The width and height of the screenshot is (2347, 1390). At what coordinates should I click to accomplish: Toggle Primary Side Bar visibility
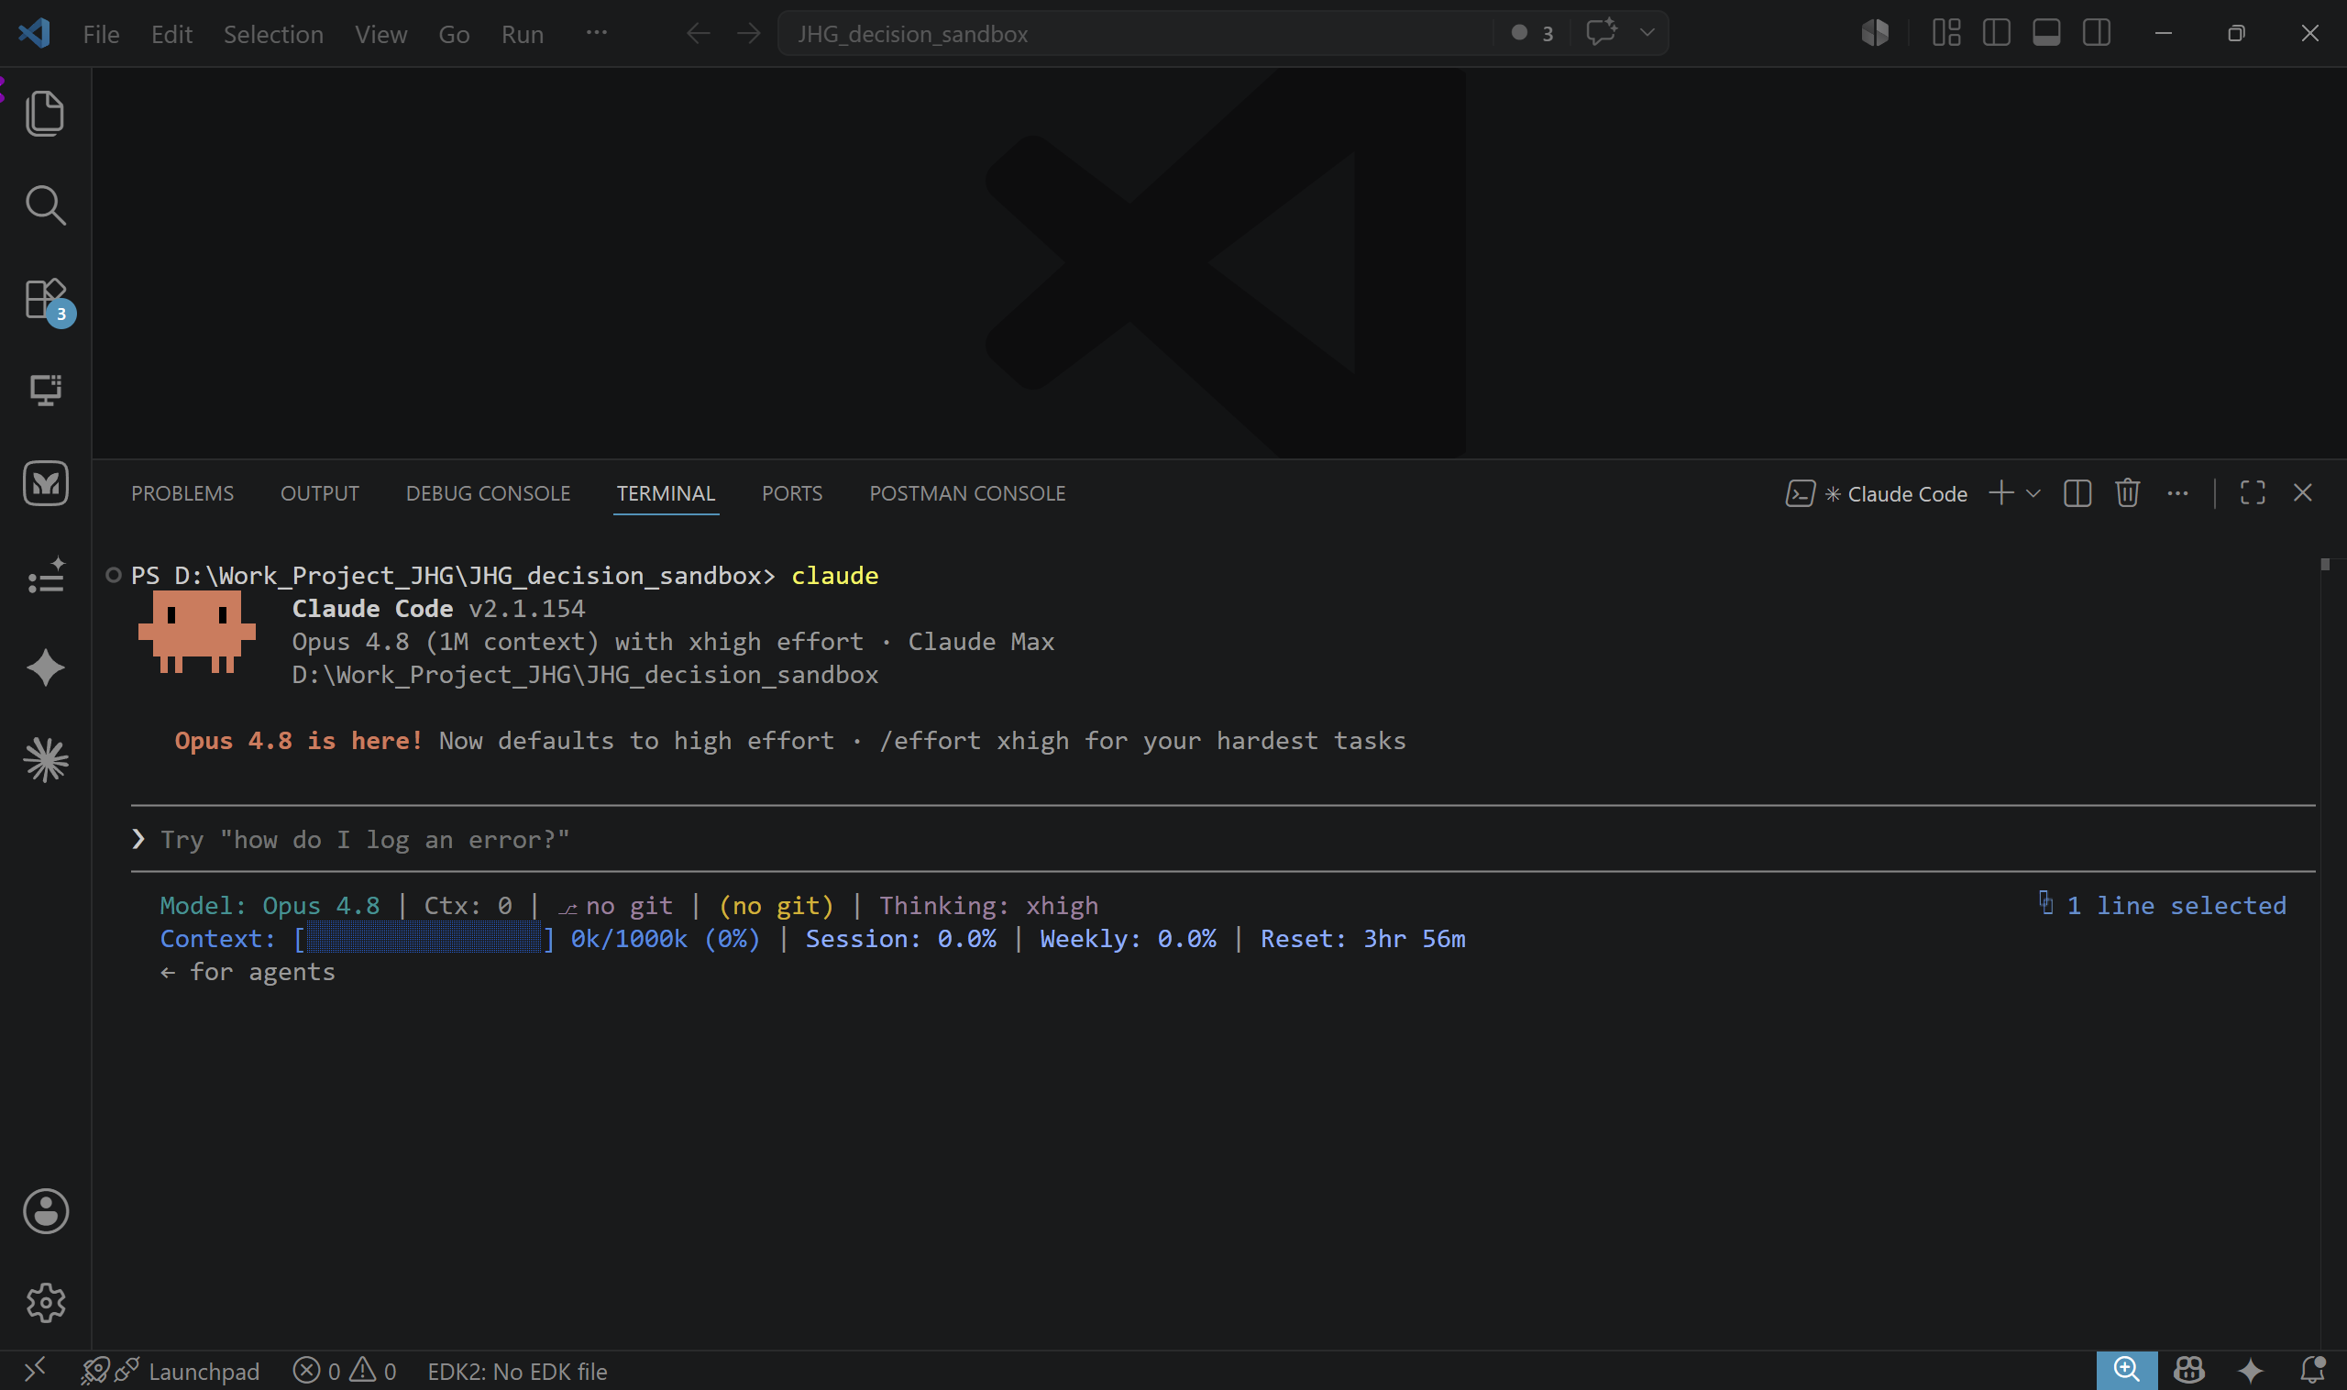click(1997, 33)
